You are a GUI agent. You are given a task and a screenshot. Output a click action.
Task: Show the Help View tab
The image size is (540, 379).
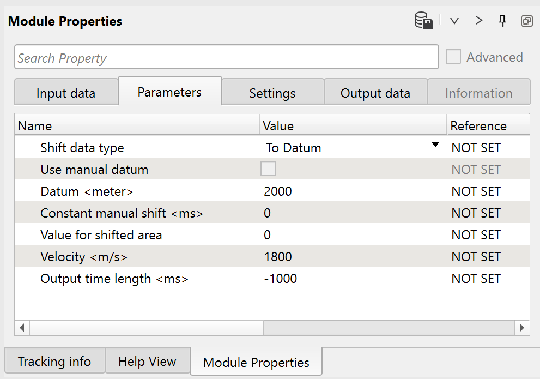pos(147,362)
